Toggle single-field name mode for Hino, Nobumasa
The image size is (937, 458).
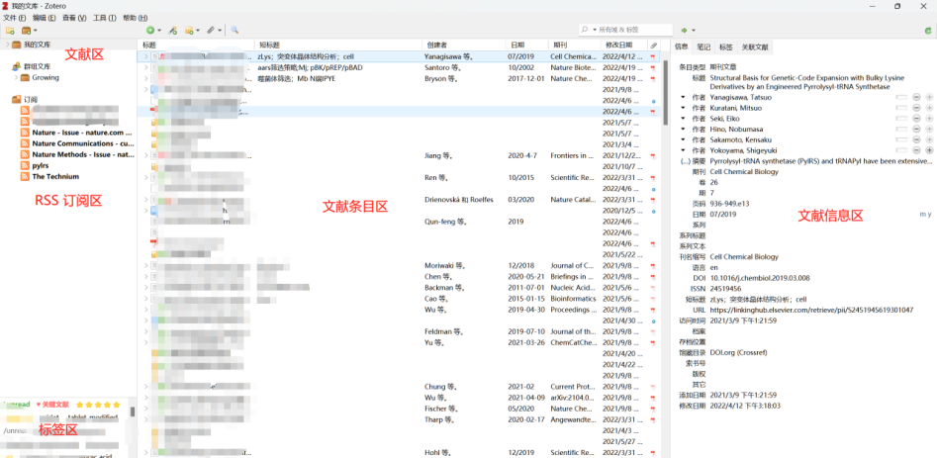pyautogui.click(x=901, y=129)
